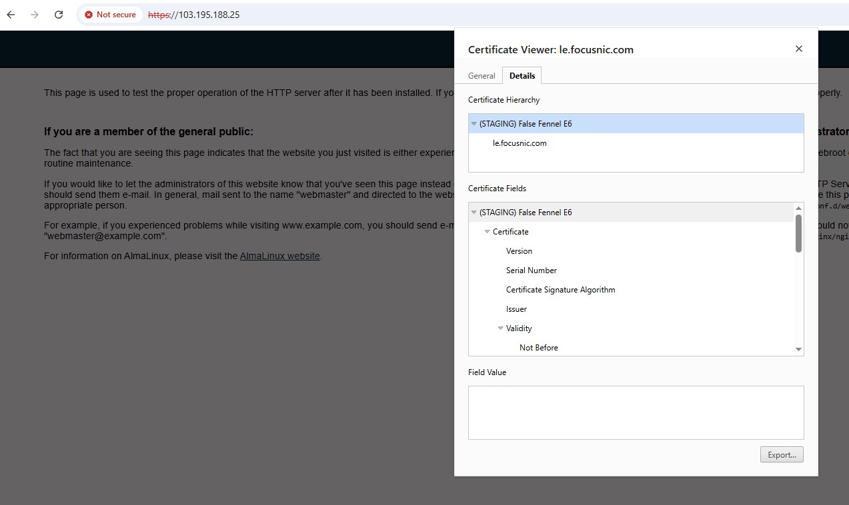This screenshot has width=849, height=505.
Task: Click the Not secure warning badge
Action: [110, 15]
